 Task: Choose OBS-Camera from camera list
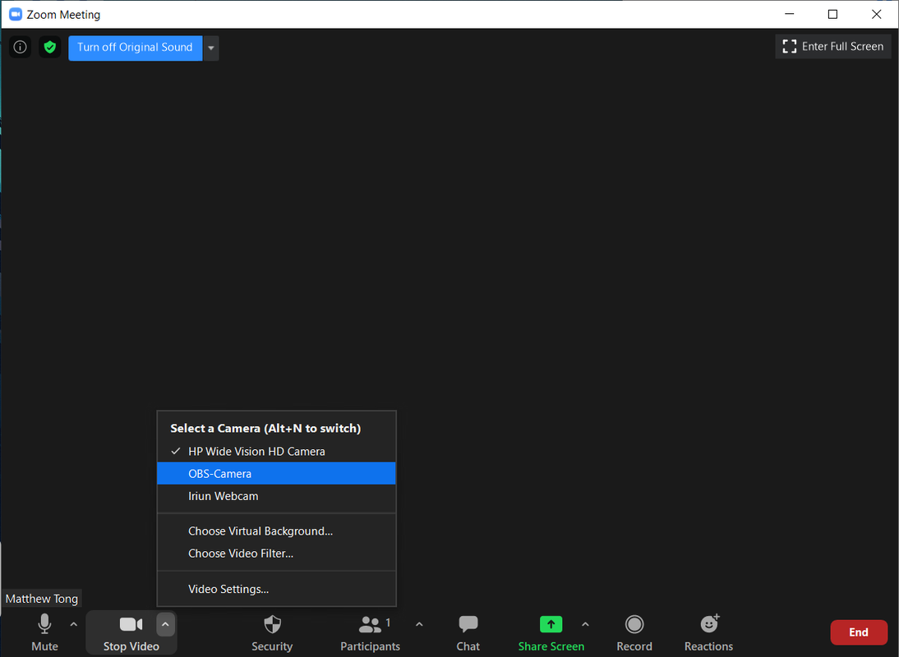pos(219,474)
